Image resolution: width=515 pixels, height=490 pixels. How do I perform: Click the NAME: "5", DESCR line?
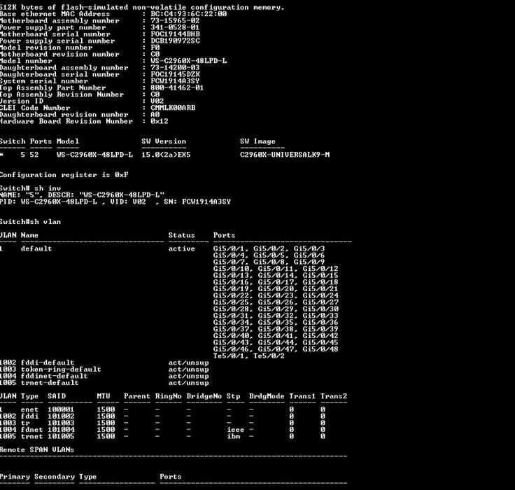(82, 195)
